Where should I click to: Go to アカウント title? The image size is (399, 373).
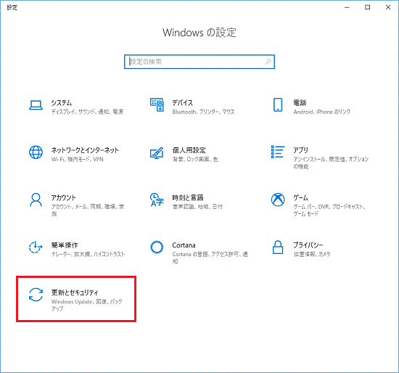pos(63,198)
